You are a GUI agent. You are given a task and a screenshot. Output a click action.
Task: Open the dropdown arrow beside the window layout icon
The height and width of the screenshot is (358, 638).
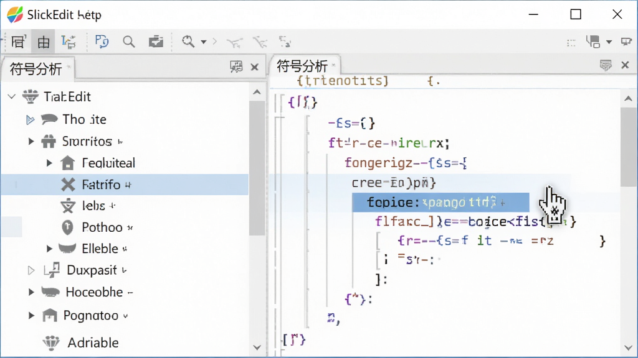[609, 42]
